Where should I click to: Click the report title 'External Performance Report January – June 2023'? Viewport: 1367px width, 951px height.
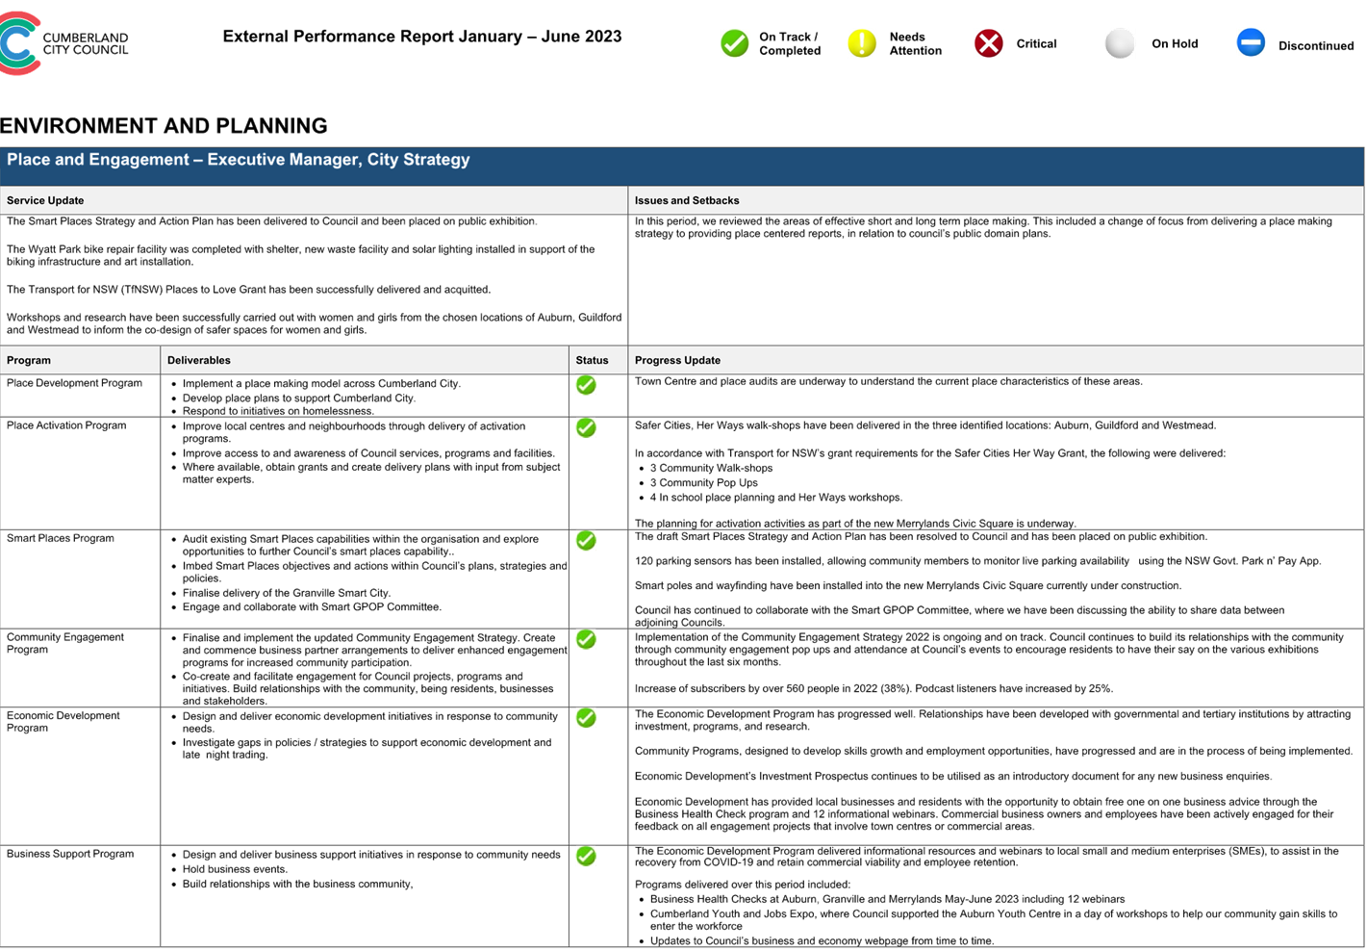click(x=422, y=37)
